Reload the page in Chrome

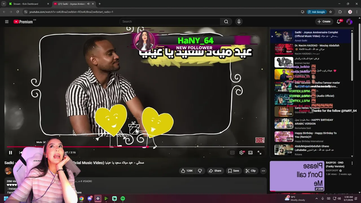[x=17, y=12]
